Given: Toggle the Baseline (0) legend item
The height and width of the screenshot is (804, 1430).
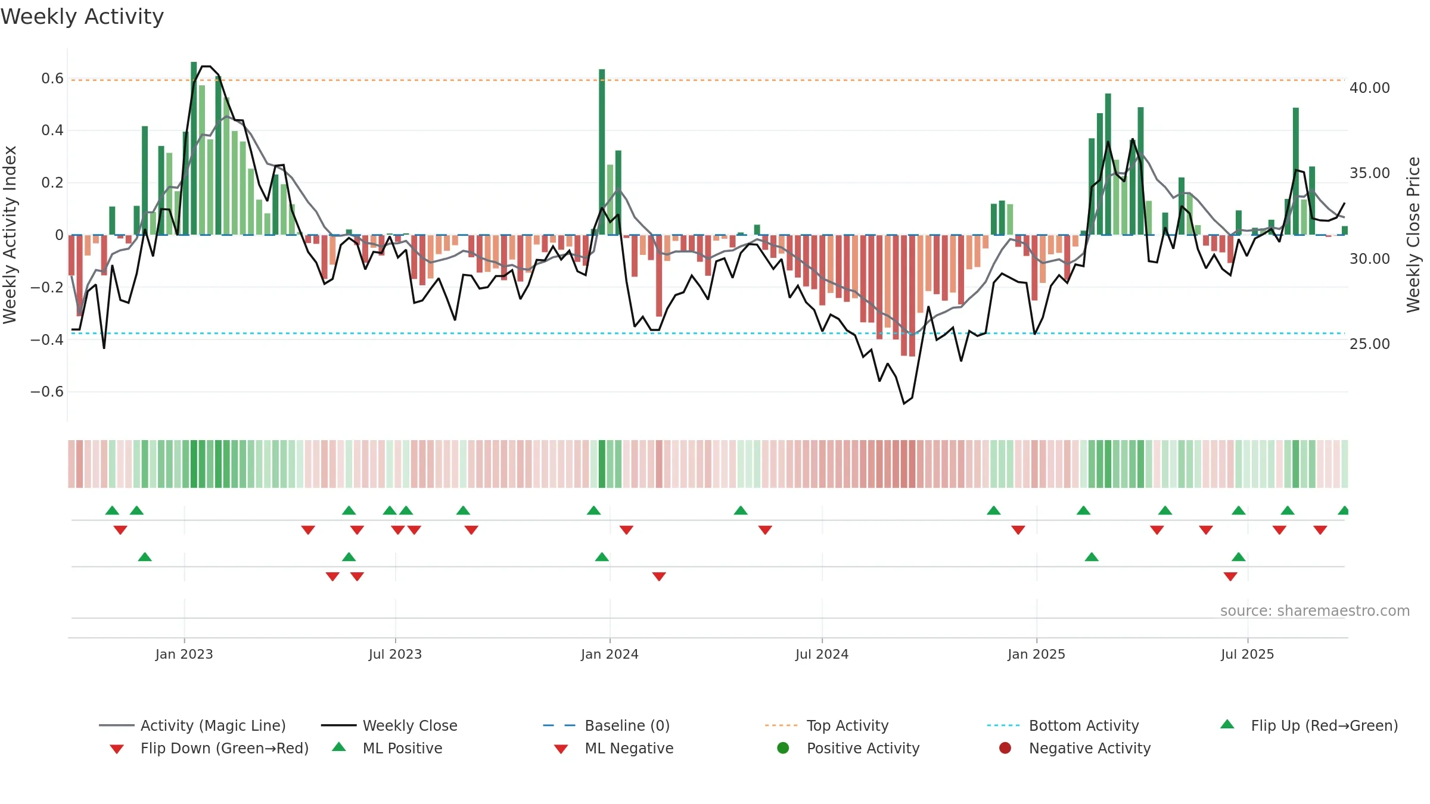Looking at the screenshot, I should point(607,725).
